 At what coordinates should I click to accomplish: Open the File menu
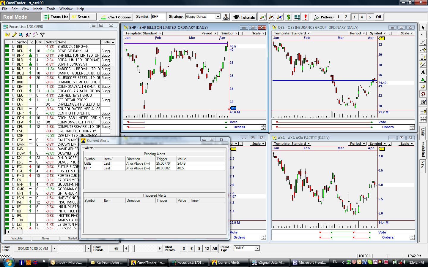[5, 9]
